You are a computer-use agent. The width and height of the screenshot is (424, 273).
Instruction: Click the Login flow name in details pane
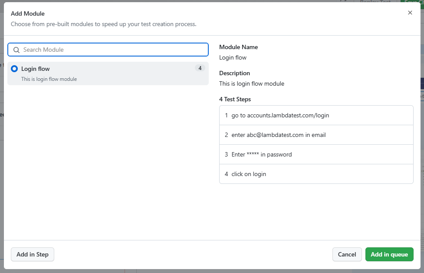[x=233, y=58]
